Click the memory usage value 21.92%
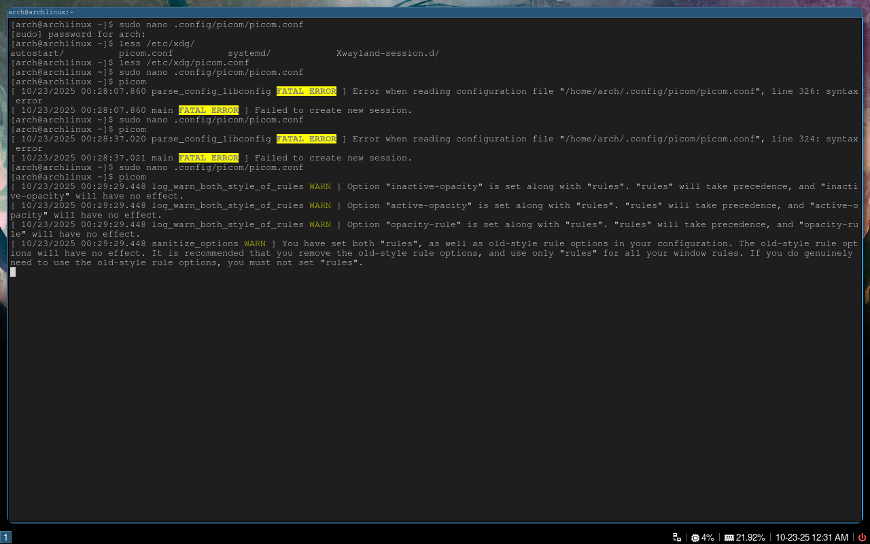Image resolution: width=870 pixels, height=544 pixels. click(750, 537)
